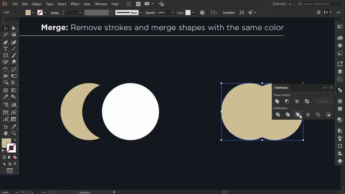This screenshot has height=194, width=345.
Task: Change screen mode button
Action: (10, 171)
